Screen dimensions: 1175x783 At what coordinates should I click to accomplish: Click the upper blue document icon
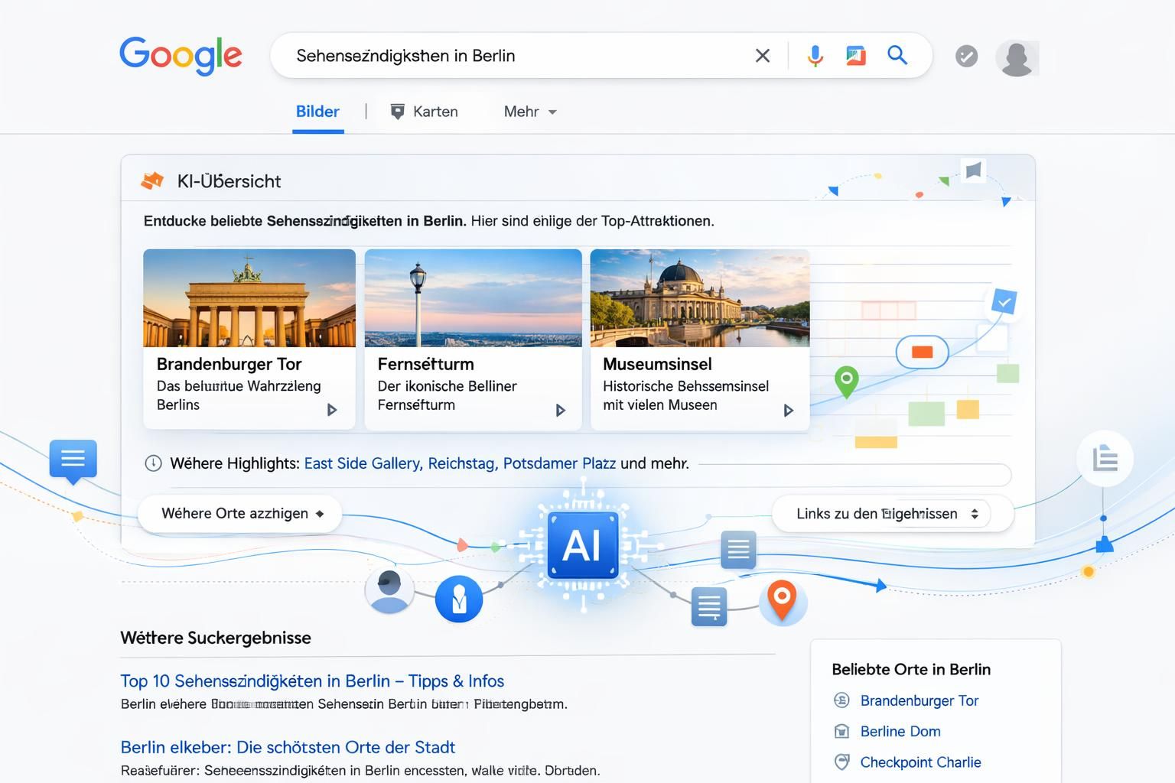point(738,550)
